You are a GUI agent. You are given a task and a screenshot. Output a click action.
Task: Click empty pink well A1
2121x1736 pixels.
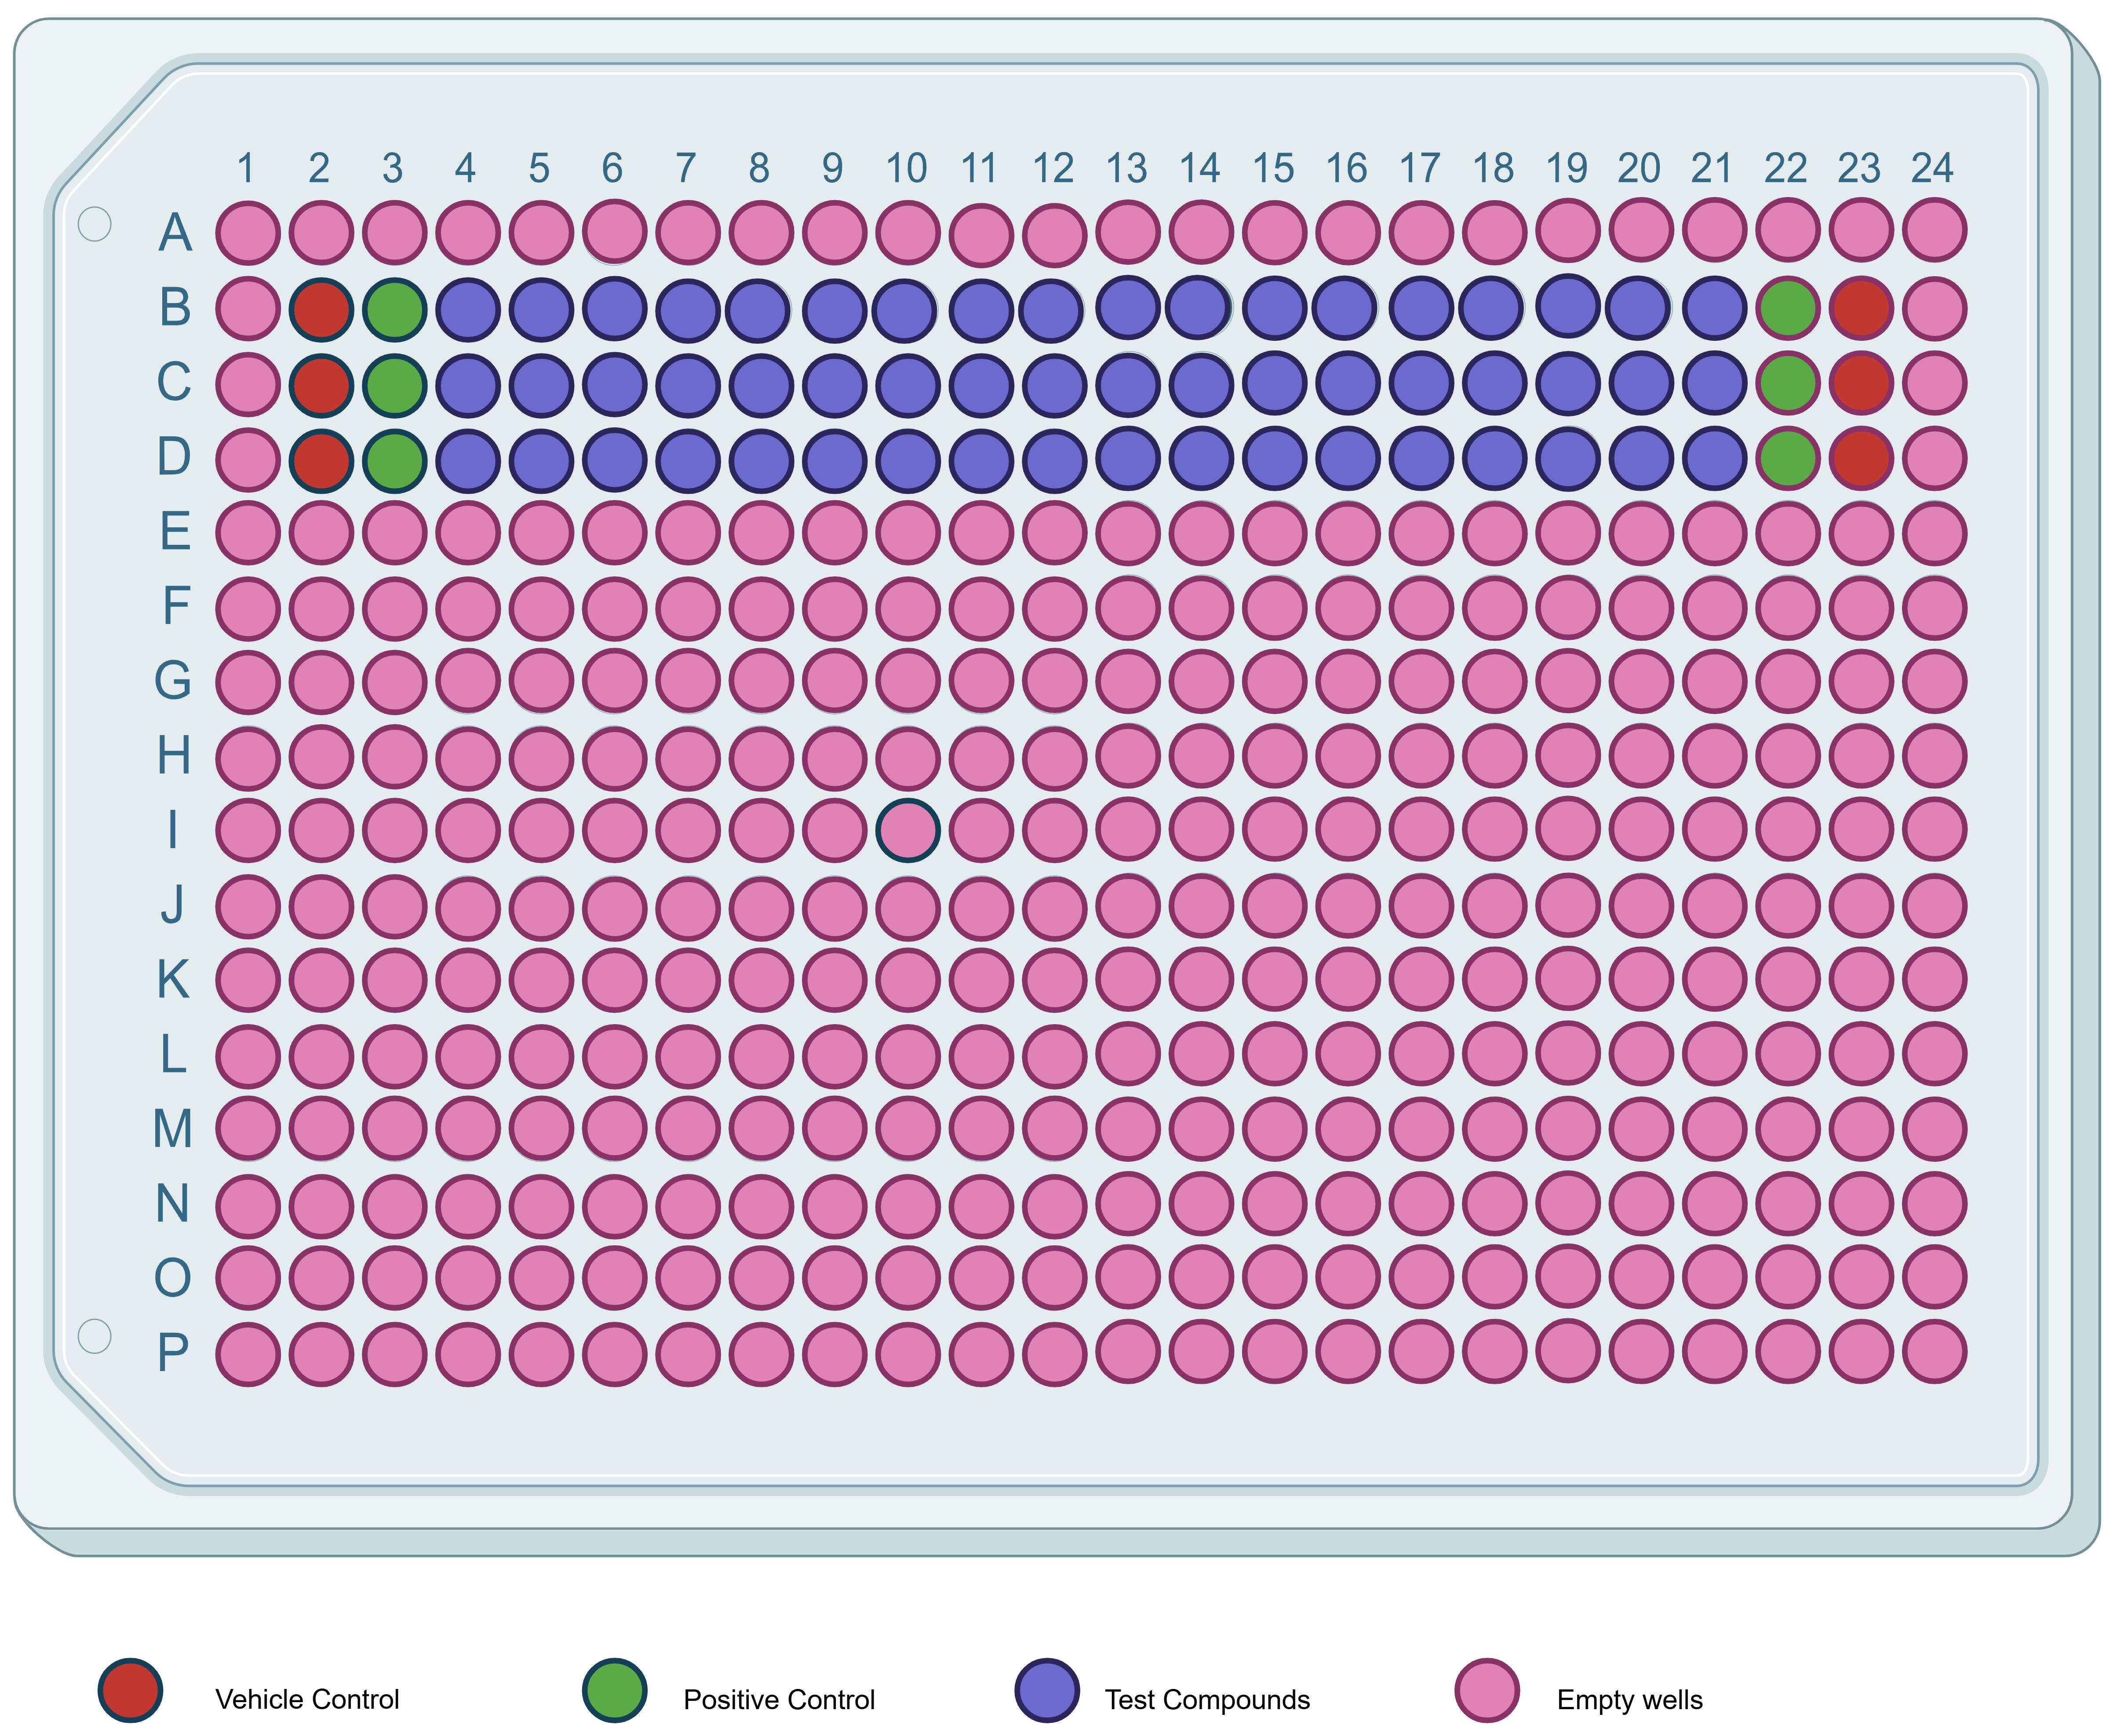247,232
